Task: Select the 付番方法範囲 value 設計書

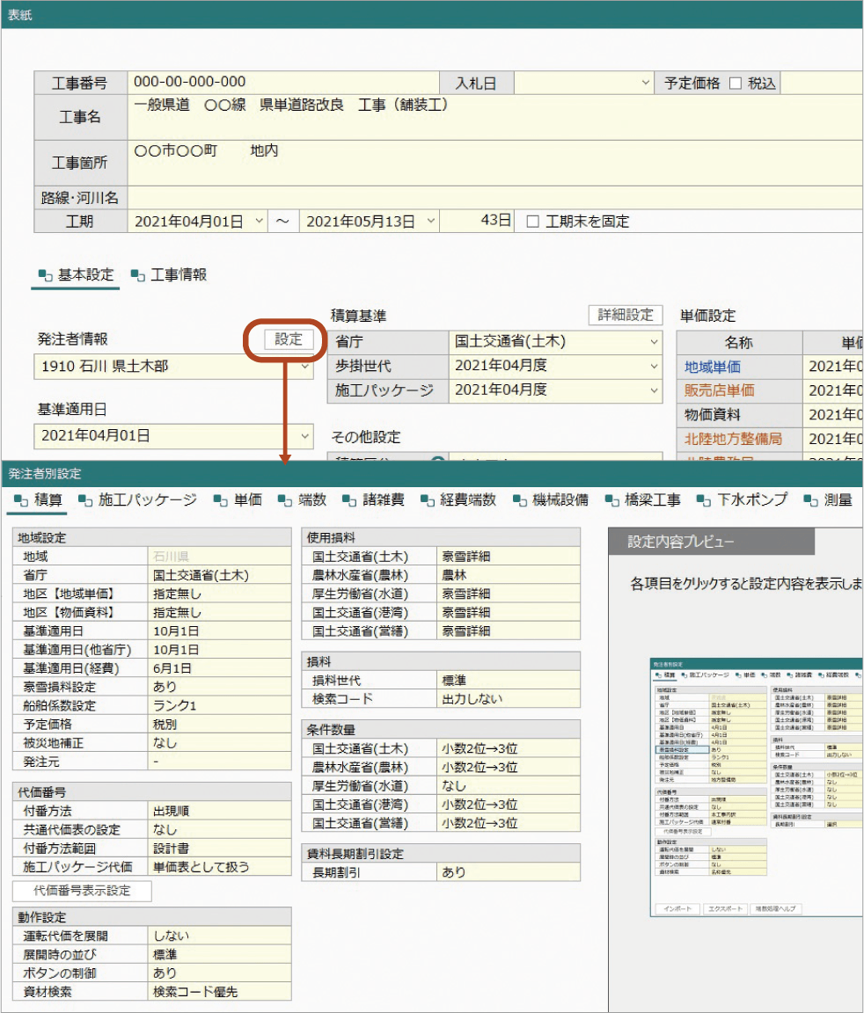Action: tap(220, 849)
